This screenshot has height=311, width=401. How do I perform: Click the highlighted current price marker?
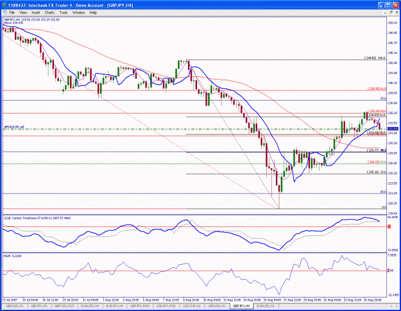point(392,129)
